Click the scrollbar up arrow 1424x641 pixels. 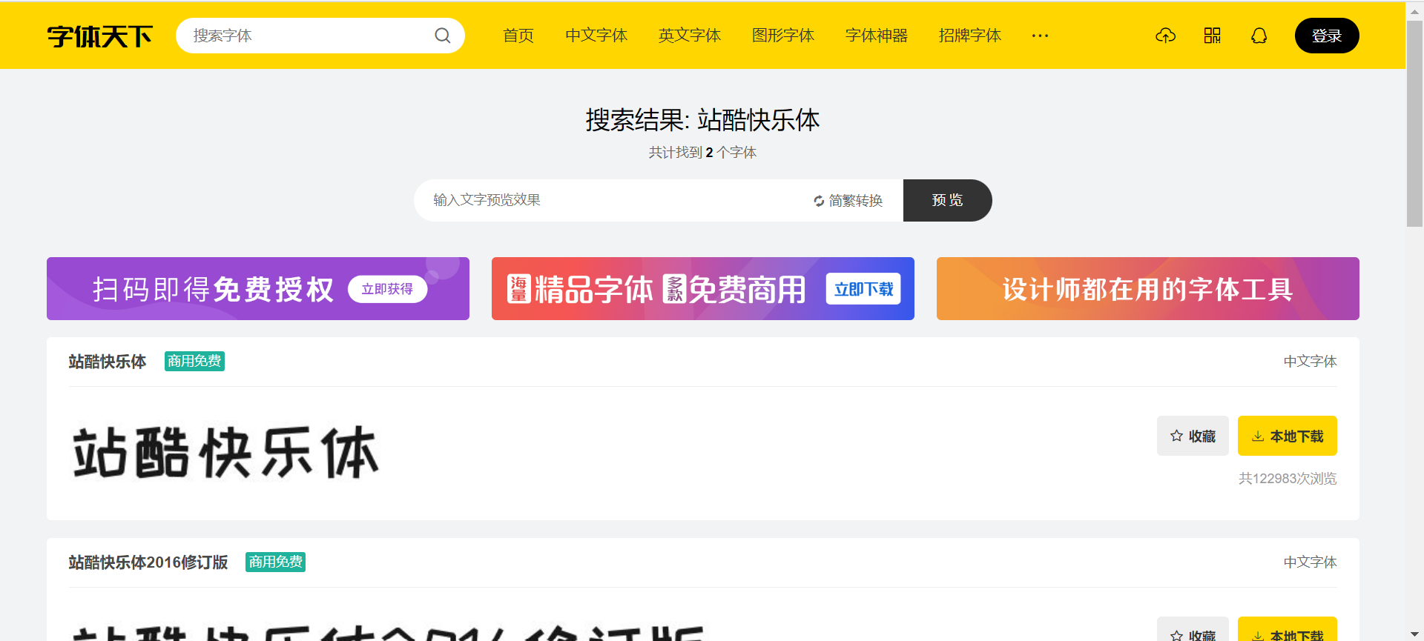[1414, 11]
